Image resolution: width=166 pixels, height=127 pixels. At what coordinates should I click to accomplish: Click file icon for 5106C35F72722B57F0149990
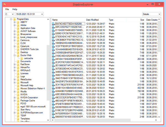(x=53, y=110)
